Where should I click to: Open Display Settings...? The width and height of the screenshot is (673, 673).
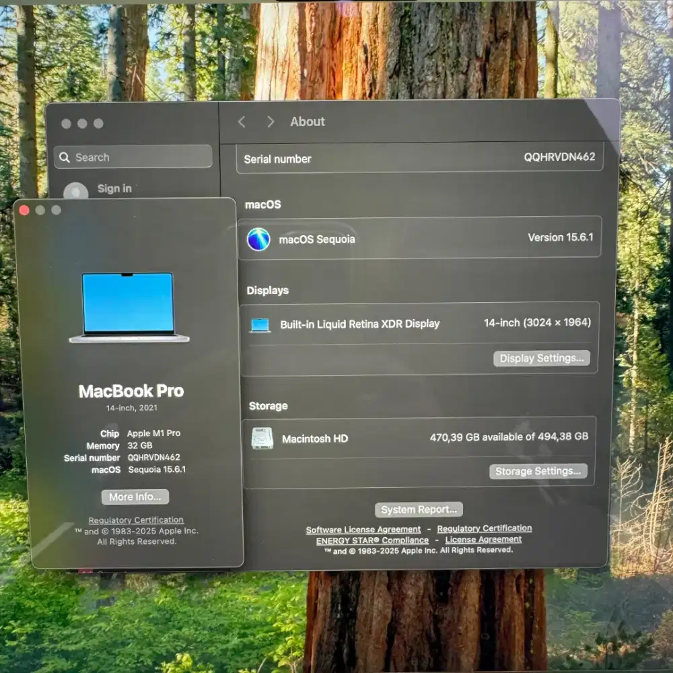point(542,359)
